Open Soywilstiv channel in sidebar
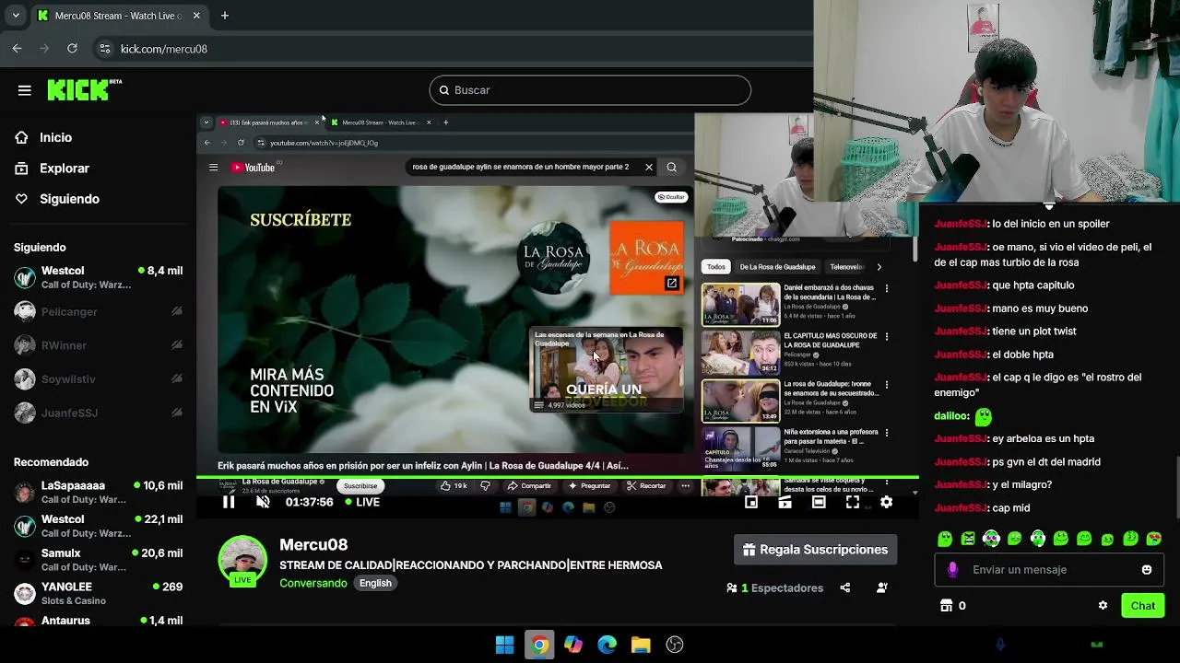The width and height of the screenshot is (1180, 663). [x=98, y=379]
